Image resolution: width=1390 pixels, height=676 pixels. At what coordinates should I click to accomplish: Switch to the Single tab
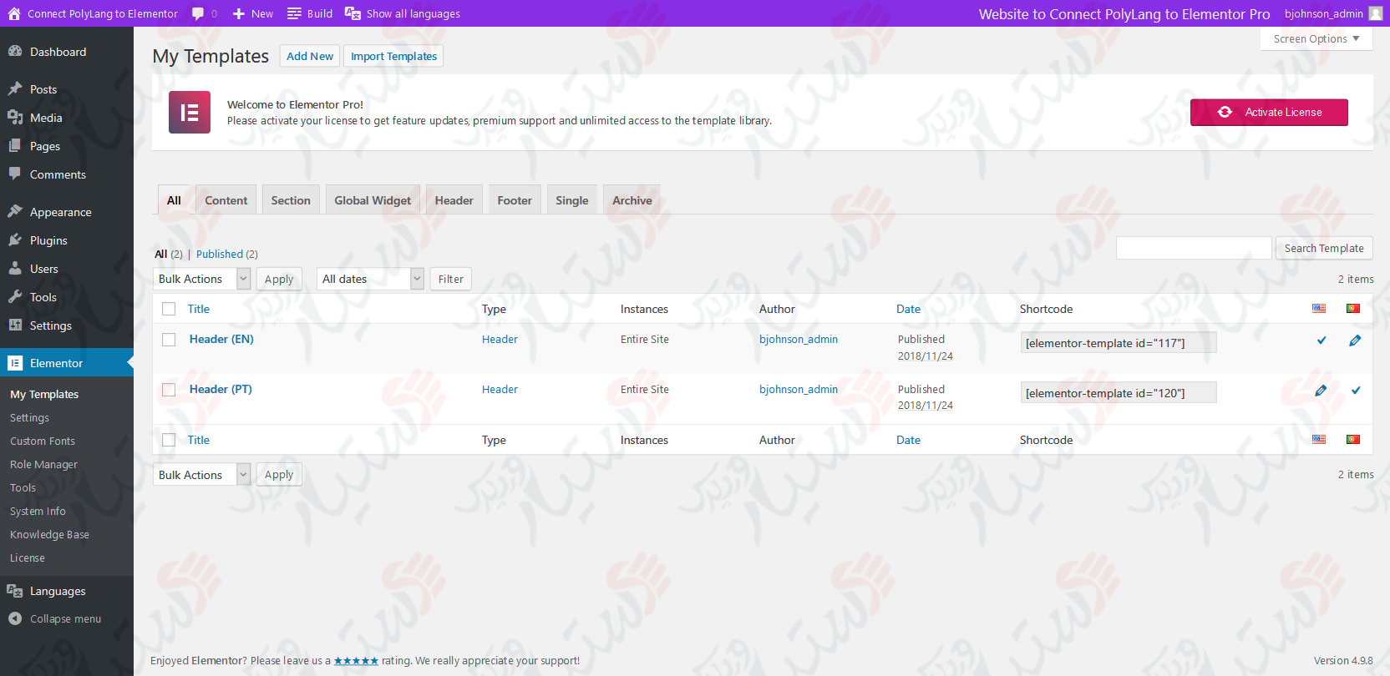pyautogui.click(x=572, y=200)
